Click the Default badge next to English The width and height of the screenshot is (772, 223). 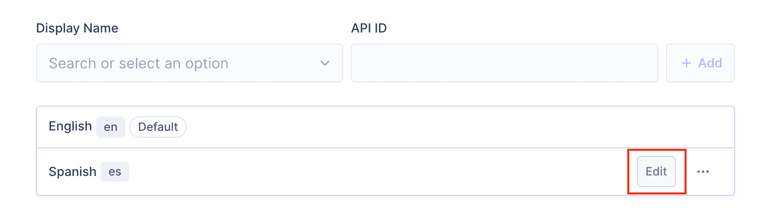click(158, 127)
